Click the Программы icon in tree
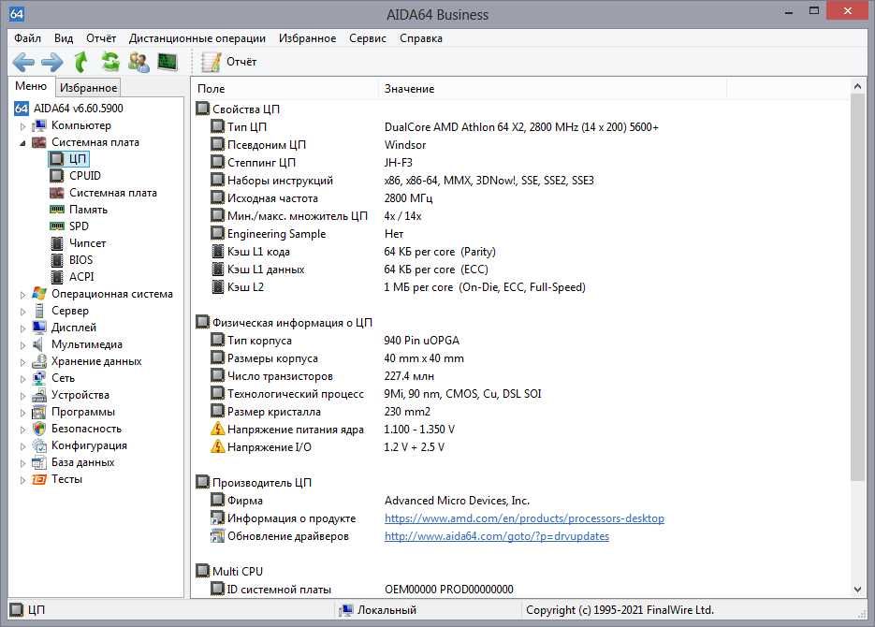 pyautogui.click(x=38, y=412)
